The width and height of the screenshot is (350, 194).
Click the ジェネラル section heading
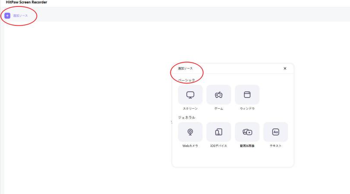pyautogui.click(x=186, y=117)
